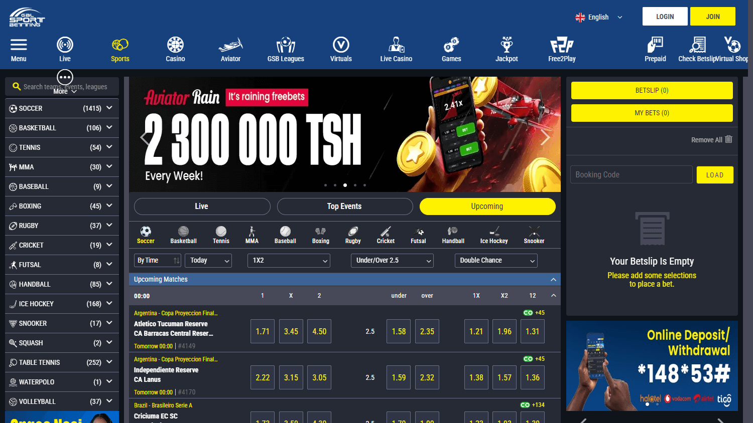Choose Futsal in the sport filter row
This screenshot has height=423, width=753.
pyautogui.click(x=418, y=235)
